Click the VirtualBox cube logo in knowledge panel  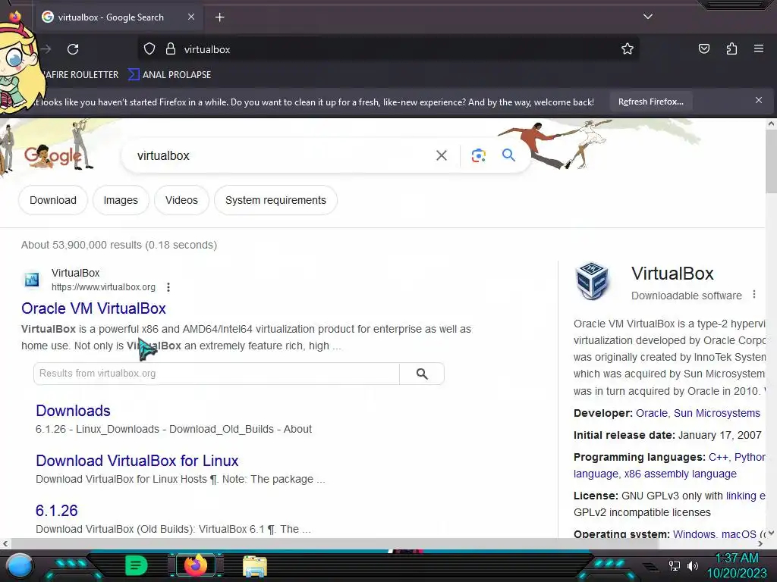592,280
